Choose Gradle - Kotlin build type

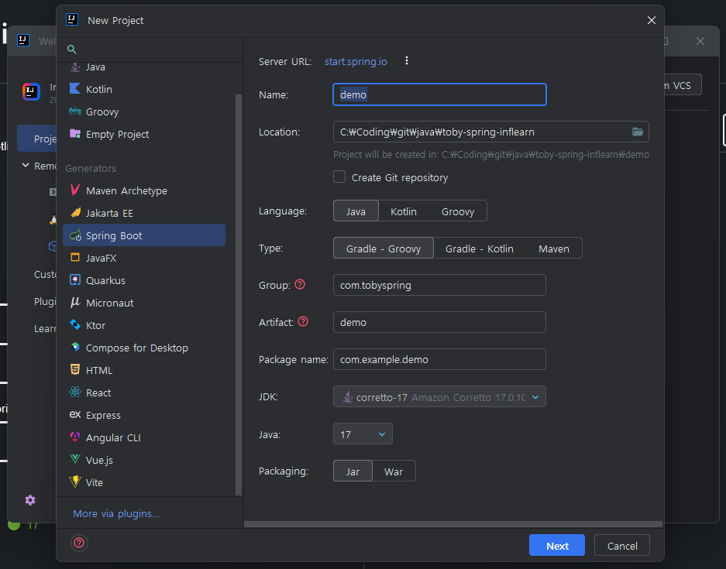point(479,249)
